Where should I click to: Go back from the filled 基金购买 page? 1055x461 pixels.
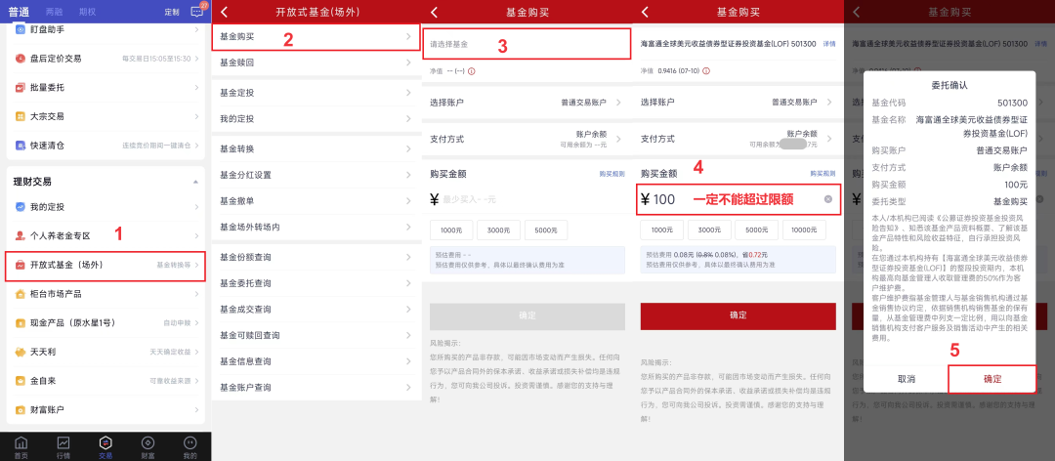click(646, 12)
